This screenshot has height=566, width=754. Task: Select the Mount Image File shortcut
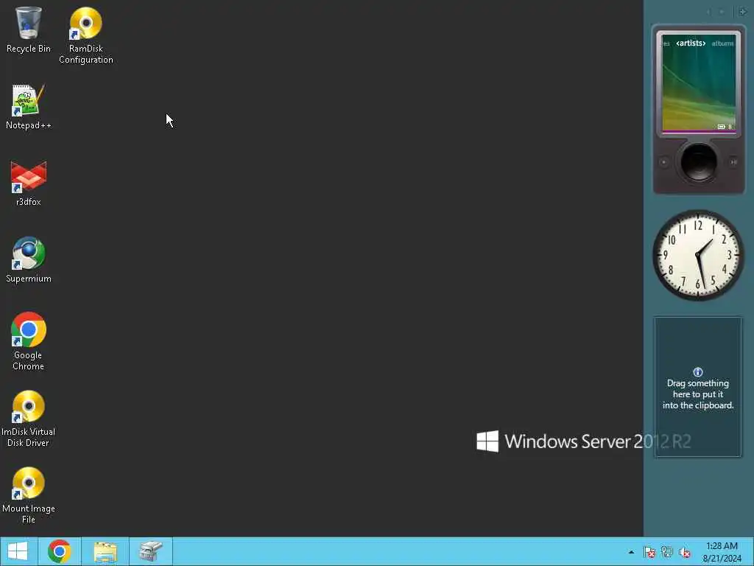click(x=29, y=495)
